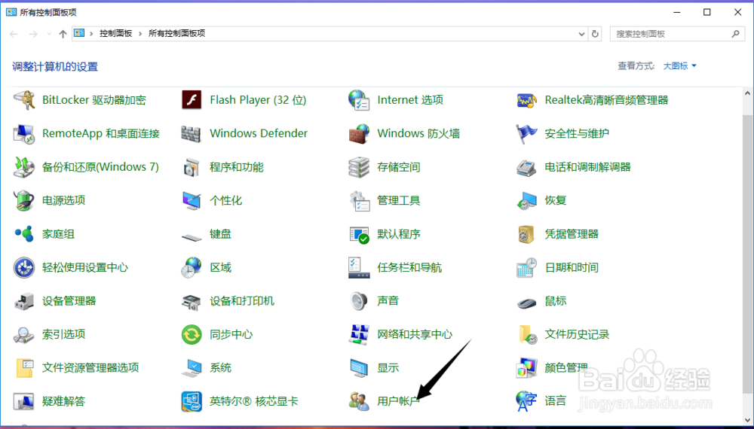Open the 同步中心 green icon
The image size is (754, 429).
pos(192,334)
